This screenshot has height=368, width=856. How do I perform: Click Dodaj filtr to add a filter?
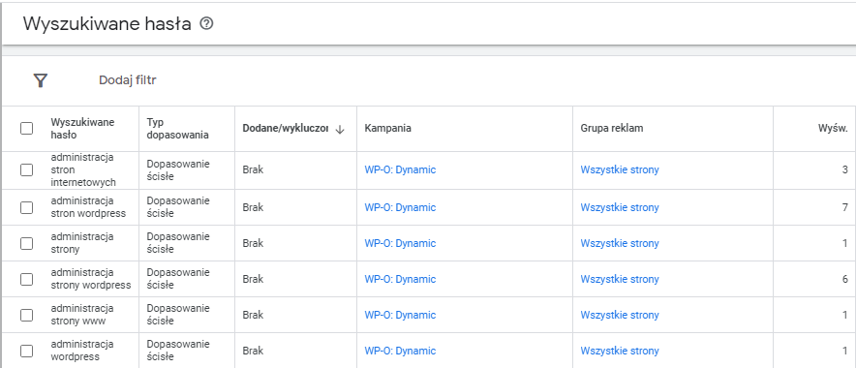[x=128, y=80]
